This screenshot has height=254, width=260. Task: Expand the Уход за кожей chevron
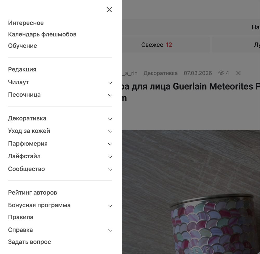110,131
